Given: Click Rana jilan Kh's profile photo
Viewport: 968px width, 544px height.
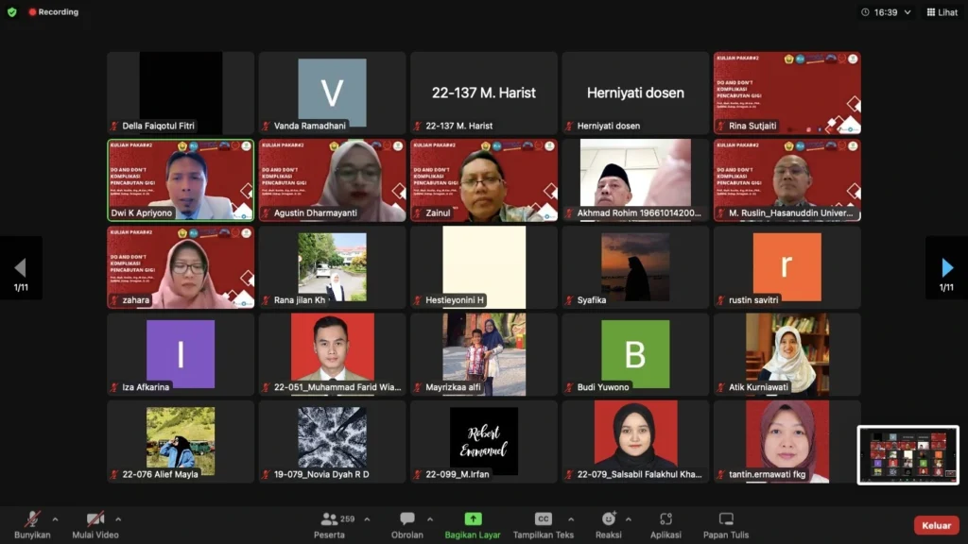Looking at the screenshot, I should click(x=332, y=266).
